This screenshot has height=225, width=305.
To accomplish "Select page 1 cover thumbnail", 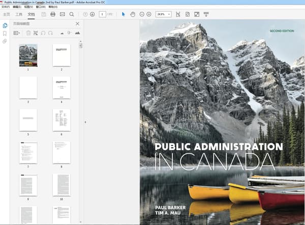I will 28,55.
